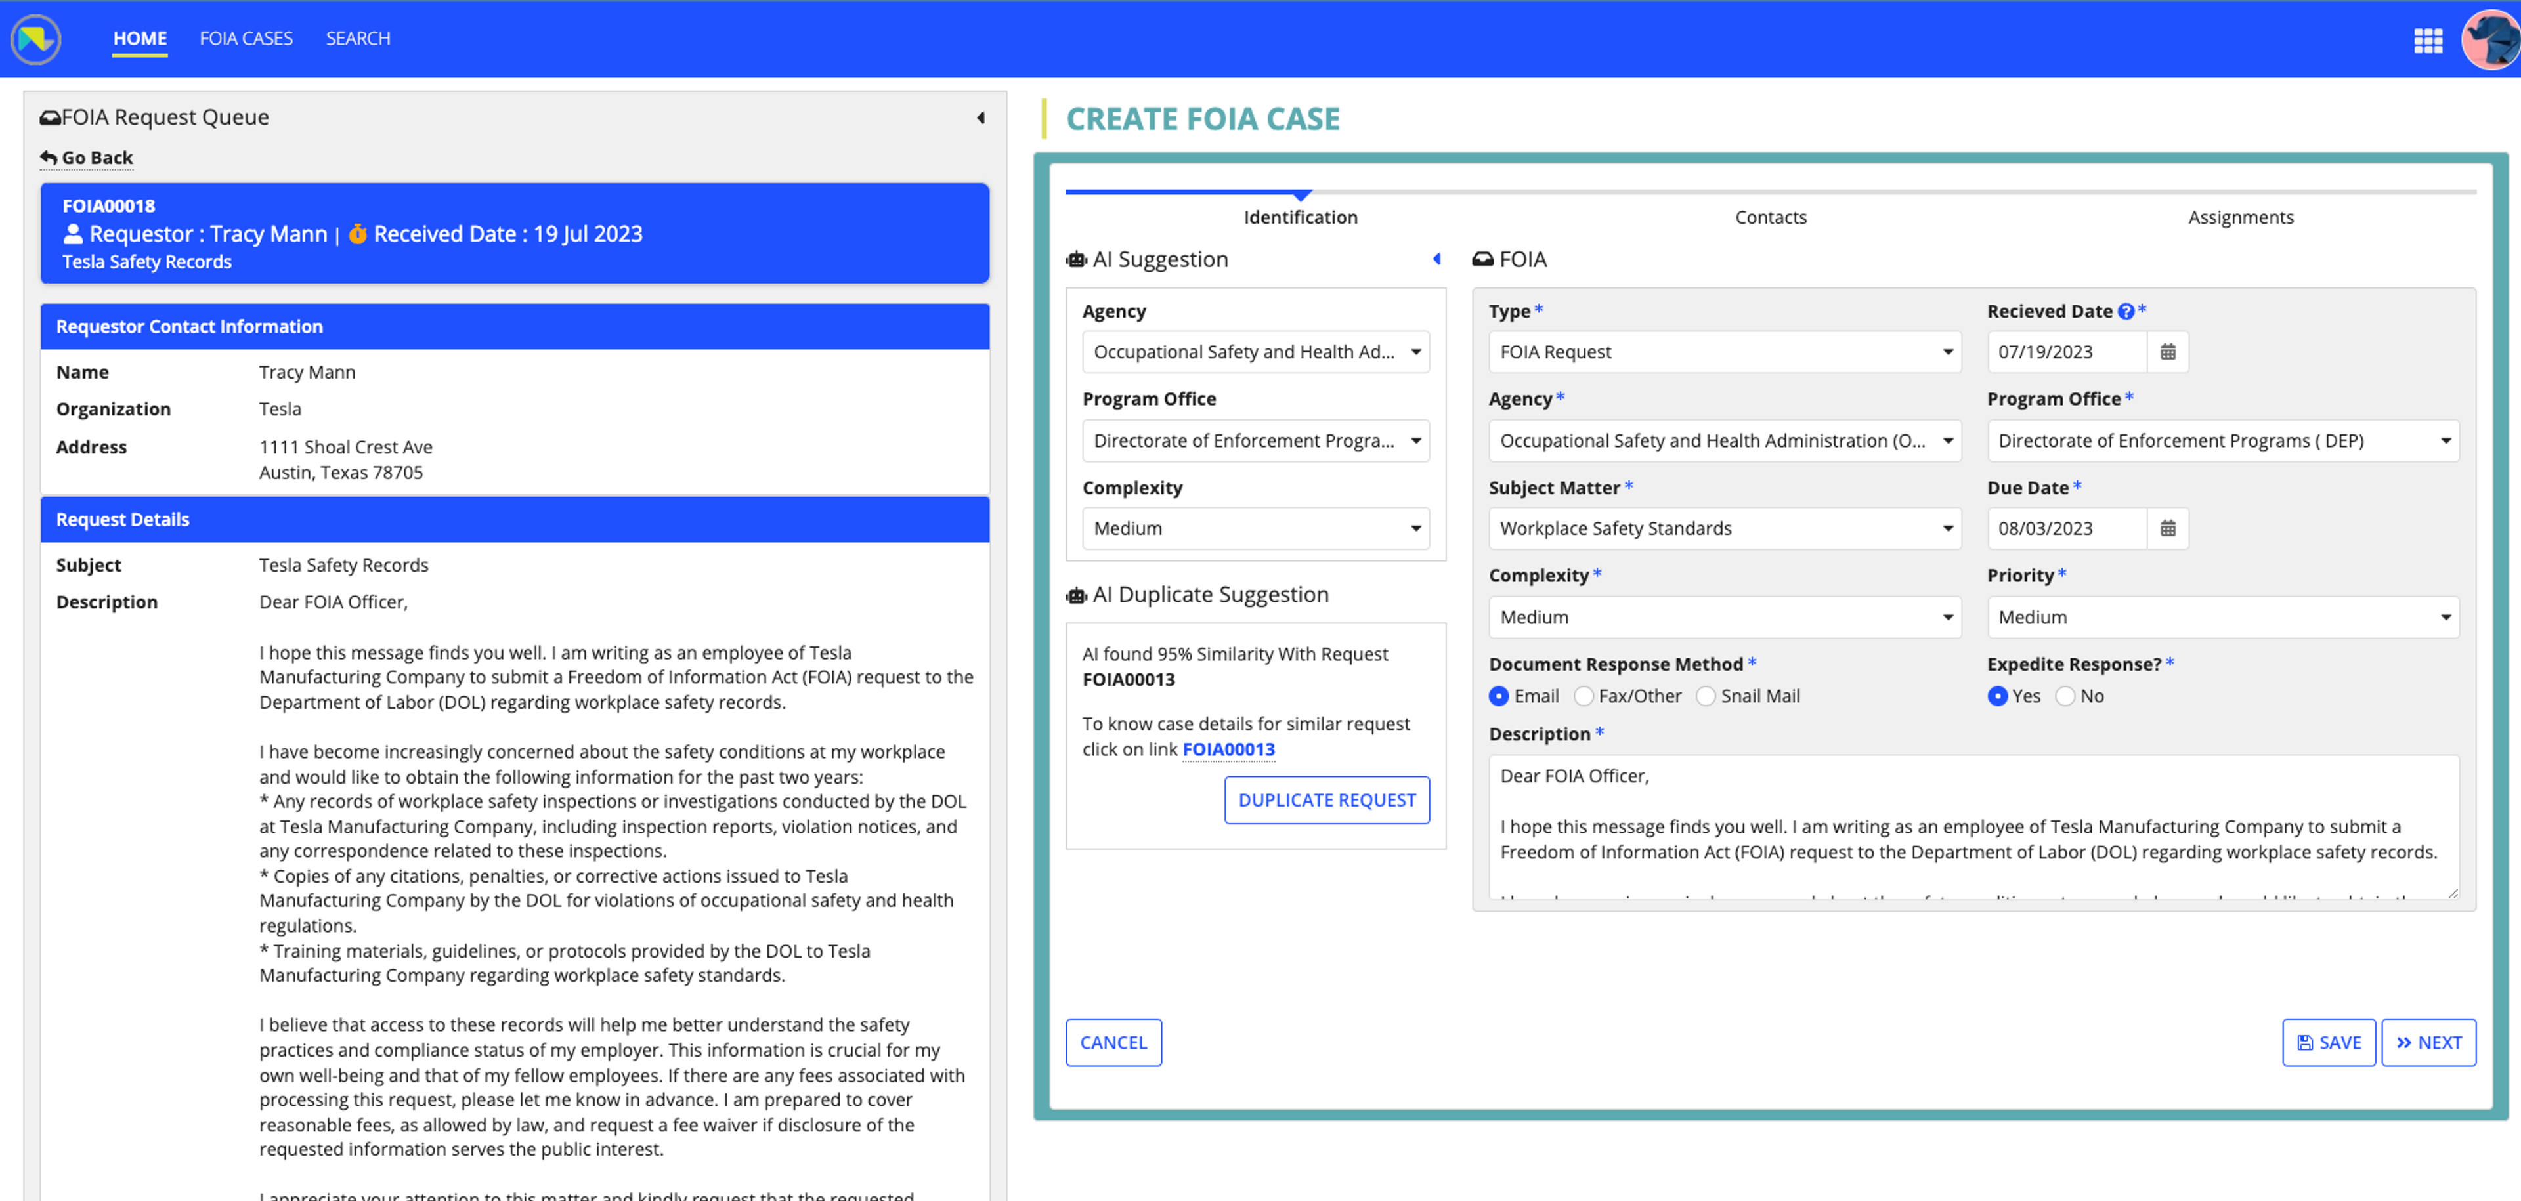Click the Go Back arrow icon
2521x1201 pixels.
pyautogui.click(x=48, y=158)
